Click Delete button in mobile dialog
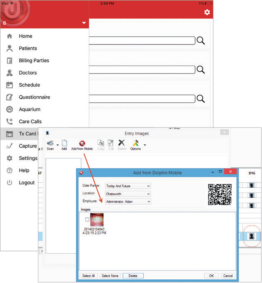262x283 pixels. tap(133, 276)
